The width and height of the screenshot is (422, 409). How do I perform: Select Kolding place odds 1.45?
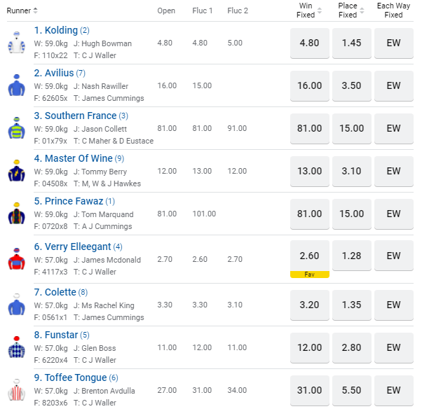(x=352, y=43)
